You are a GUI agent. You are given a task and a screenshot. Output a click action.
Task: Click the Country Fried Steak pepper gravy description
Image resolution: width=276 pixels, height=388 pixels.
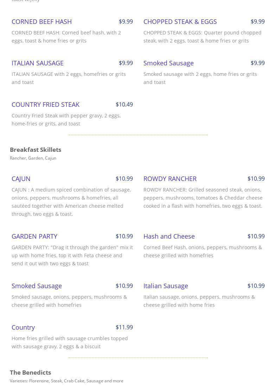coord(66,119)
